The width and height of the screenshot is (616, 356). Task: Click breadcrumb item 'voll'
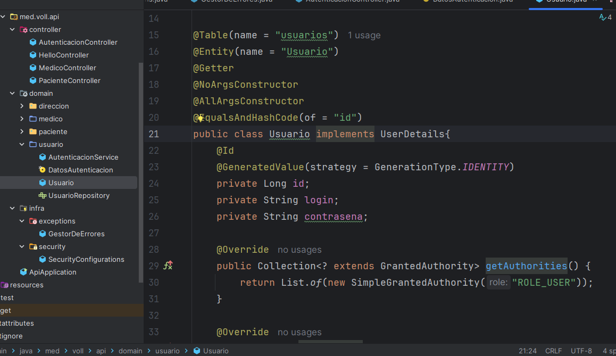click(x=78, y=351)
